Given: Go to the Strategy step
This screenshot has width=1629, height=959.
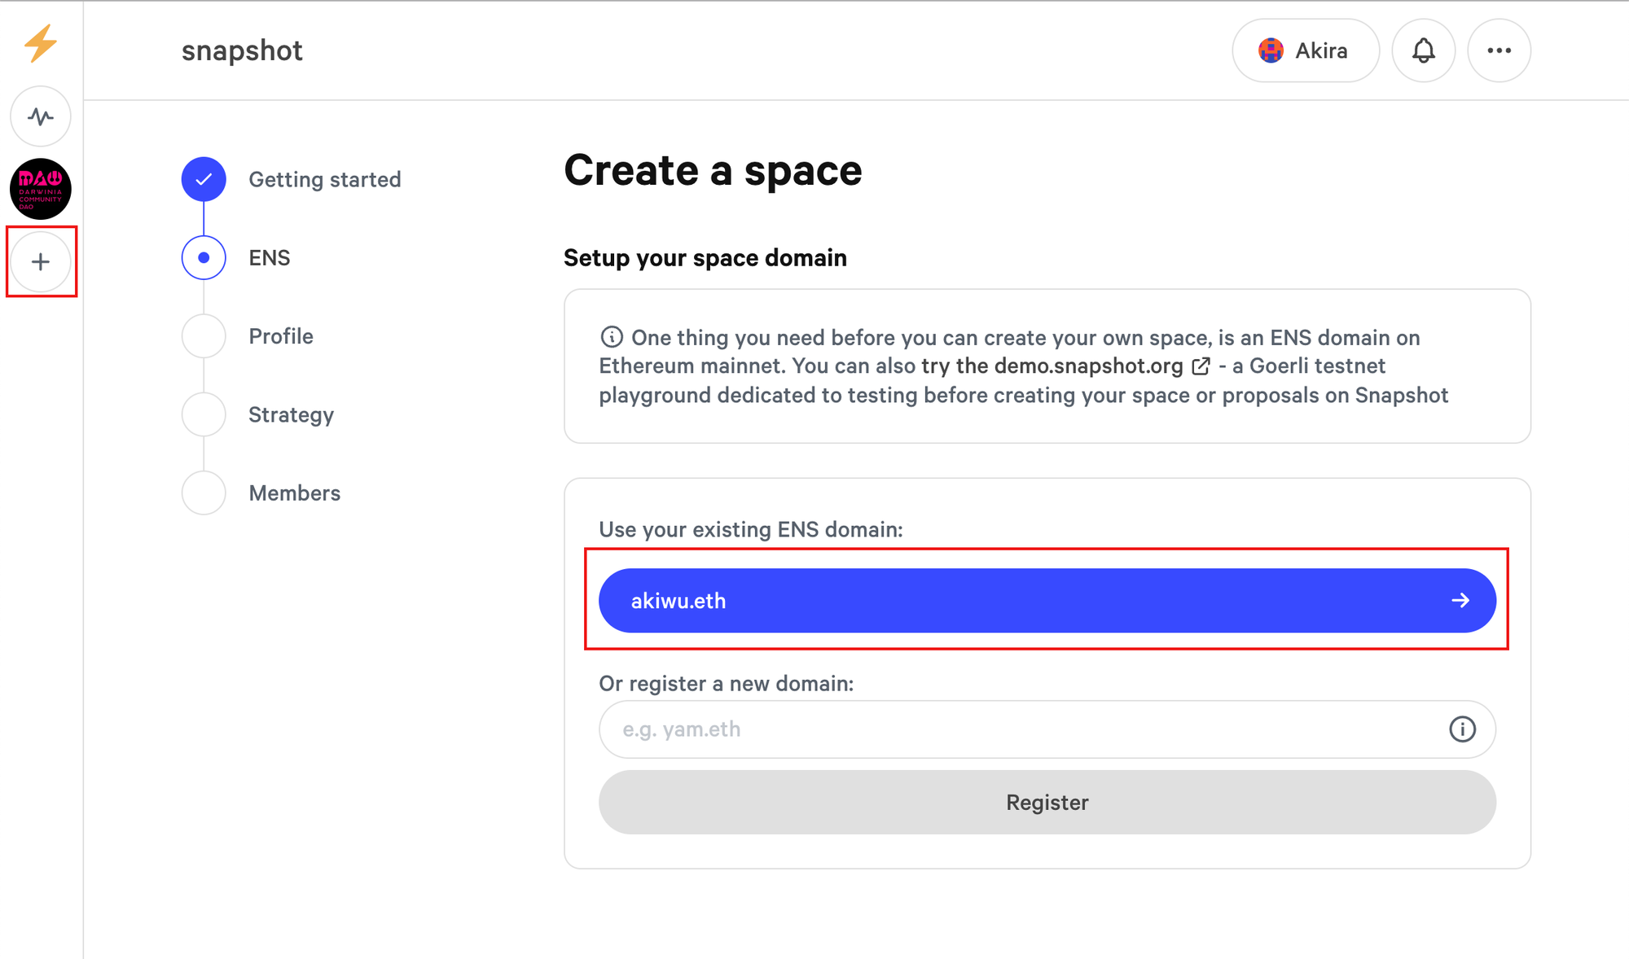Looking at the screenshot, I should click(x=291, y=415).
